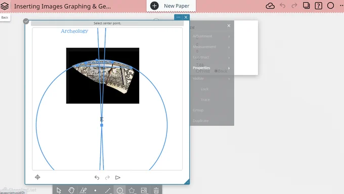Image resolution: width=344 pixels, height=194 pixels.
Task: Select the hand pan tool
Action: 71,190
